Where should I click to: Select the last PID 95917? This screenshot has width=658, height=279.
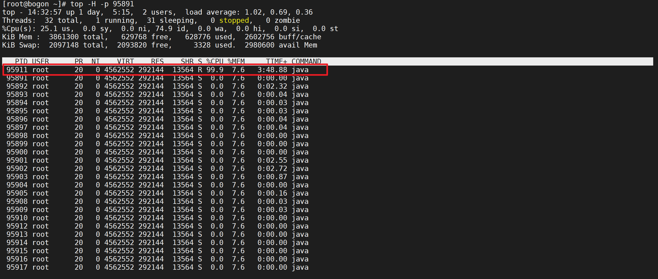(17, 267)
